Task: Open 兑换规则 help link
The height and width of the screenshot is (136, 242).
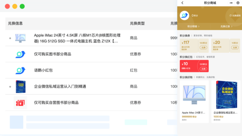Action: click(235, 16)
